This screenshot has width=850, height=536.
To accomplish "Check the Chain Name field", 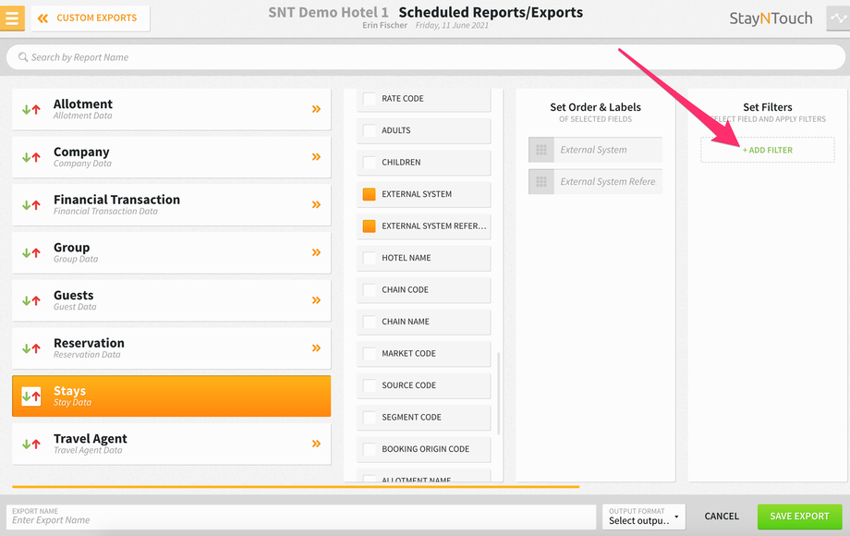I will [370, 322].
